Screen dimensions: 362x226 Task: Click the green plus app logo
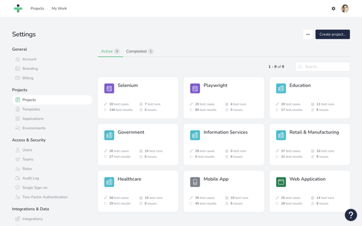coord(18,9)
